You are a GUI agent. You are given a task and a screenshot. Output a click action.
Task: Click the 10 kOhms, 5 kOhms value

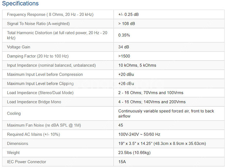[137, 65]
